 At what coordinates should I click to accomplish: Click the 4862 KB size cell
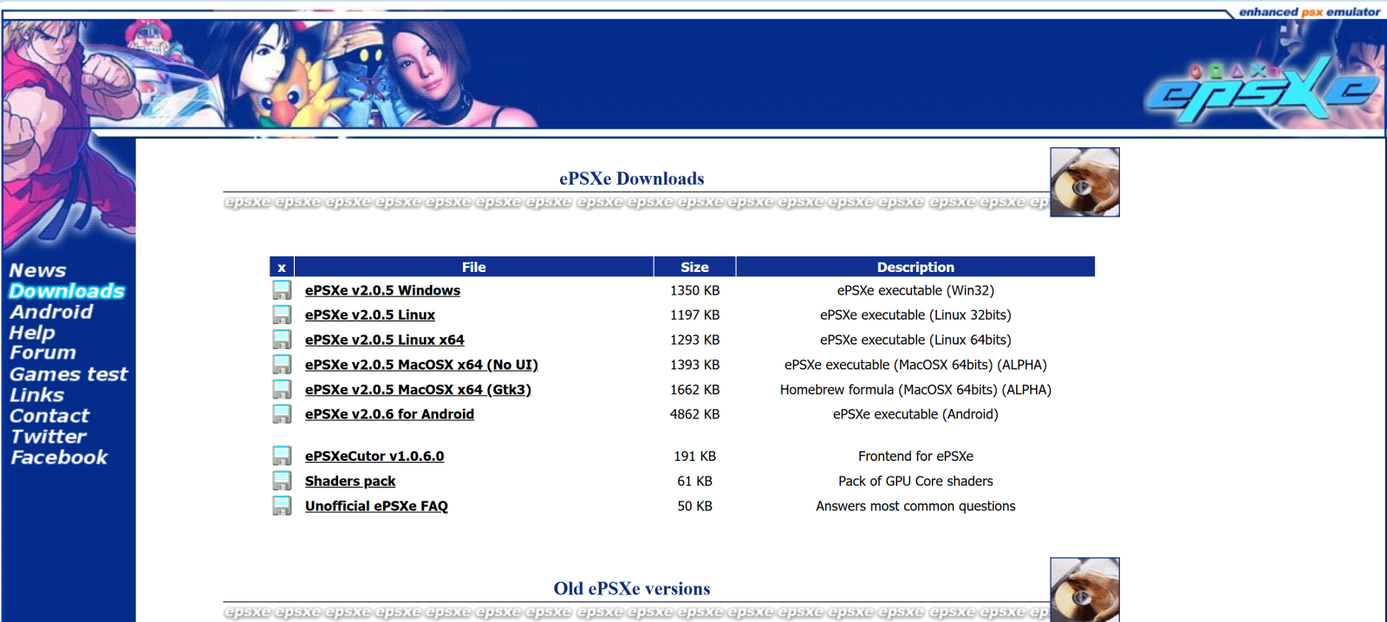(694, 414)
